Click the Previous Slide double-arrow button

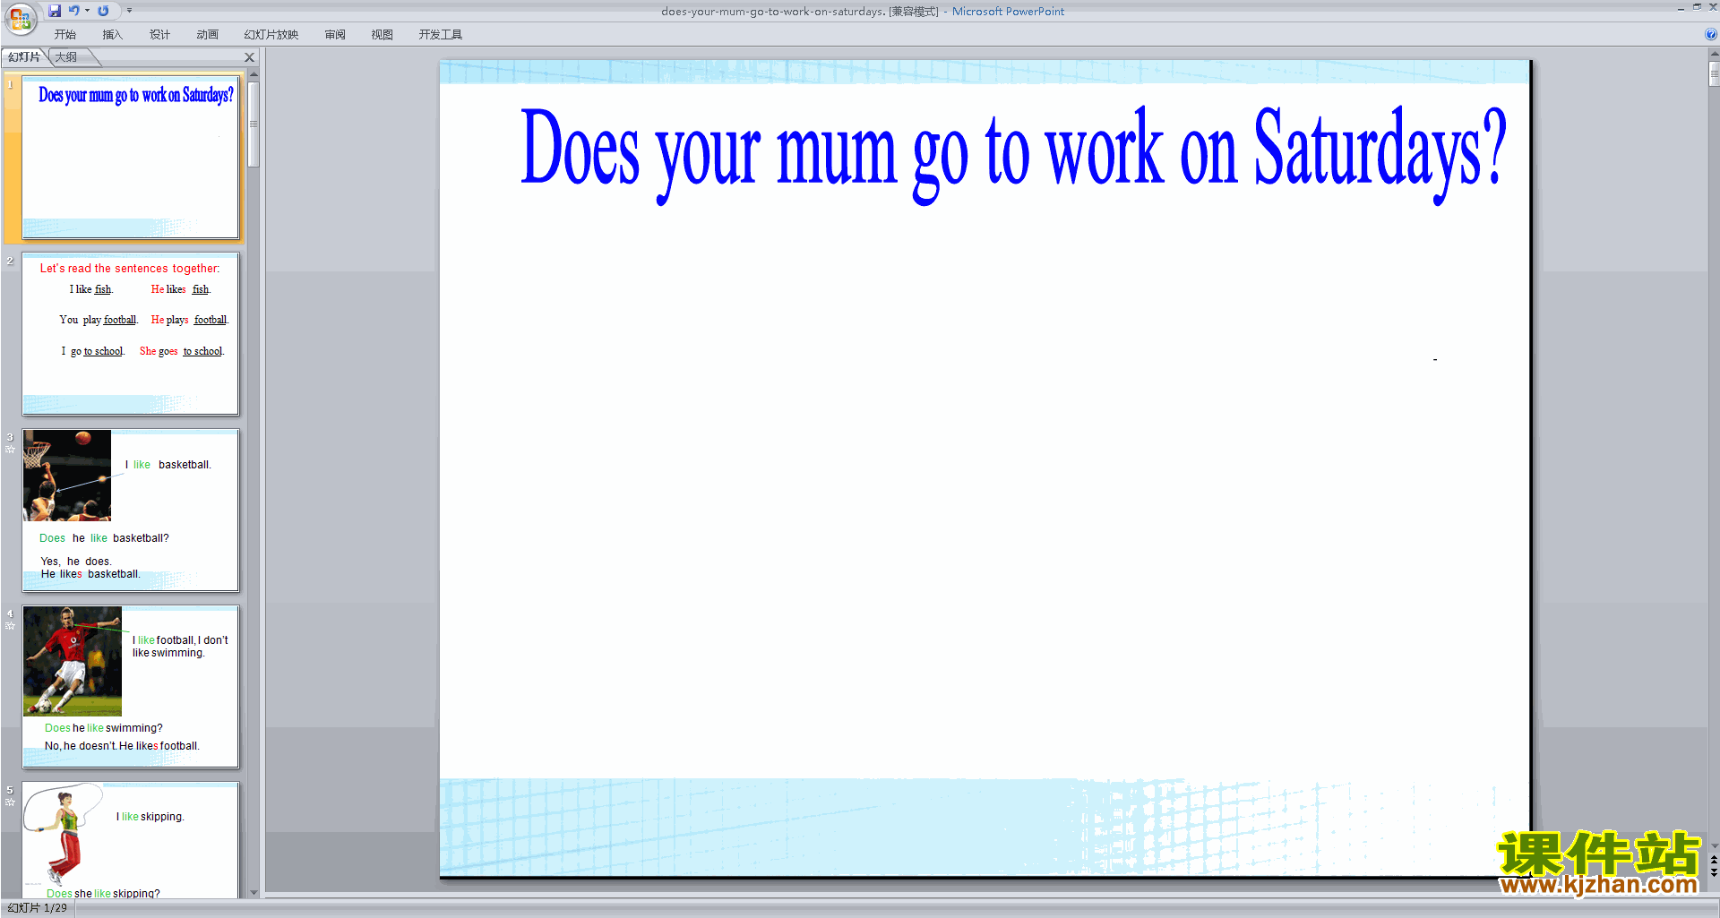pos(1714,860)
